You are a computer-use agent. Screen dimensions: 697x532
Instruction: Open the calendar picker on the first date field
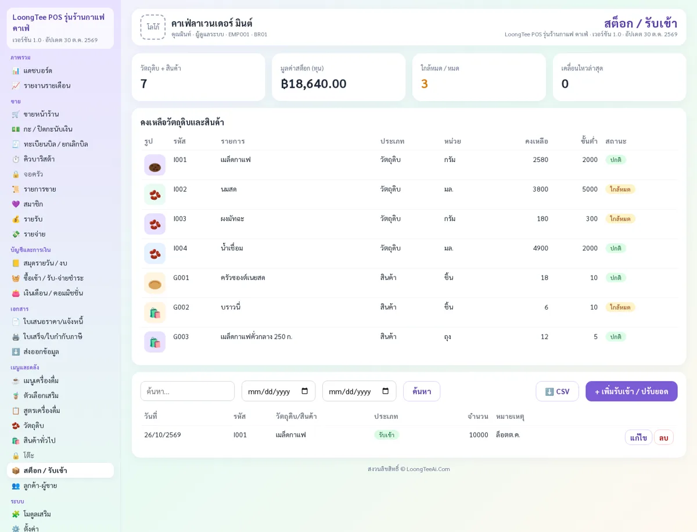coord(304,391)
